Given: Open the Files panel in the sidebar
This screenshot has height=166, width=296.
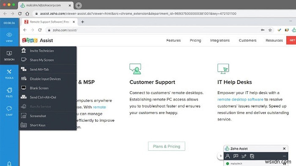Looking at the screenshot, I should 9,93.
